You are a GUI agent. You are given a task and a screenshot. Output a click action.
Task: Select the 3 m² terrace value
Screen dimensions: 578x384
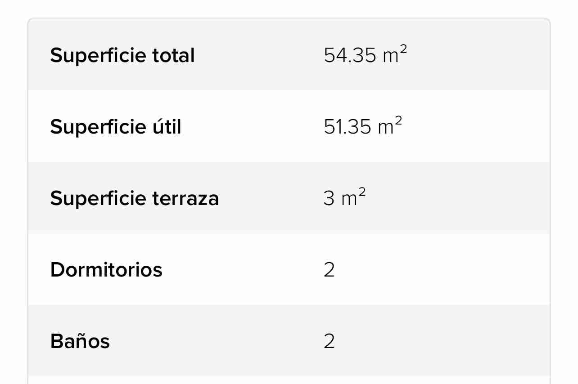pyautogui.click(x=344, y=198)
